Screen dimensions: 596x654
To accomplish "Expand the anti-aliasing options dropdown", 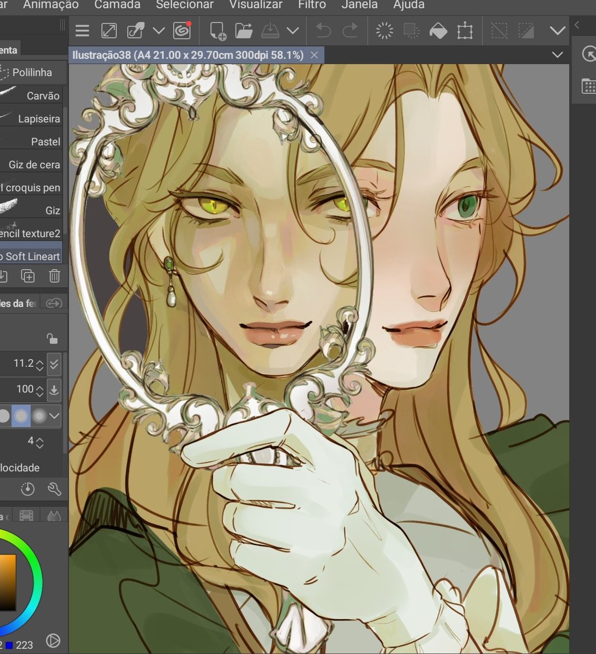I will pos(55,416).
